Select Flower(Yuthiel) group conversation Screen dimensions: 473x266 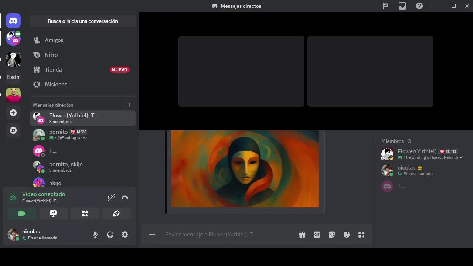[83, 118]
